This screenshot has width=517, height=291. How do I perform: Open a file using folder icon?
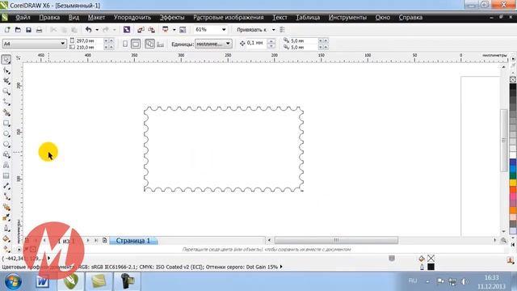(x=18, y=30)
